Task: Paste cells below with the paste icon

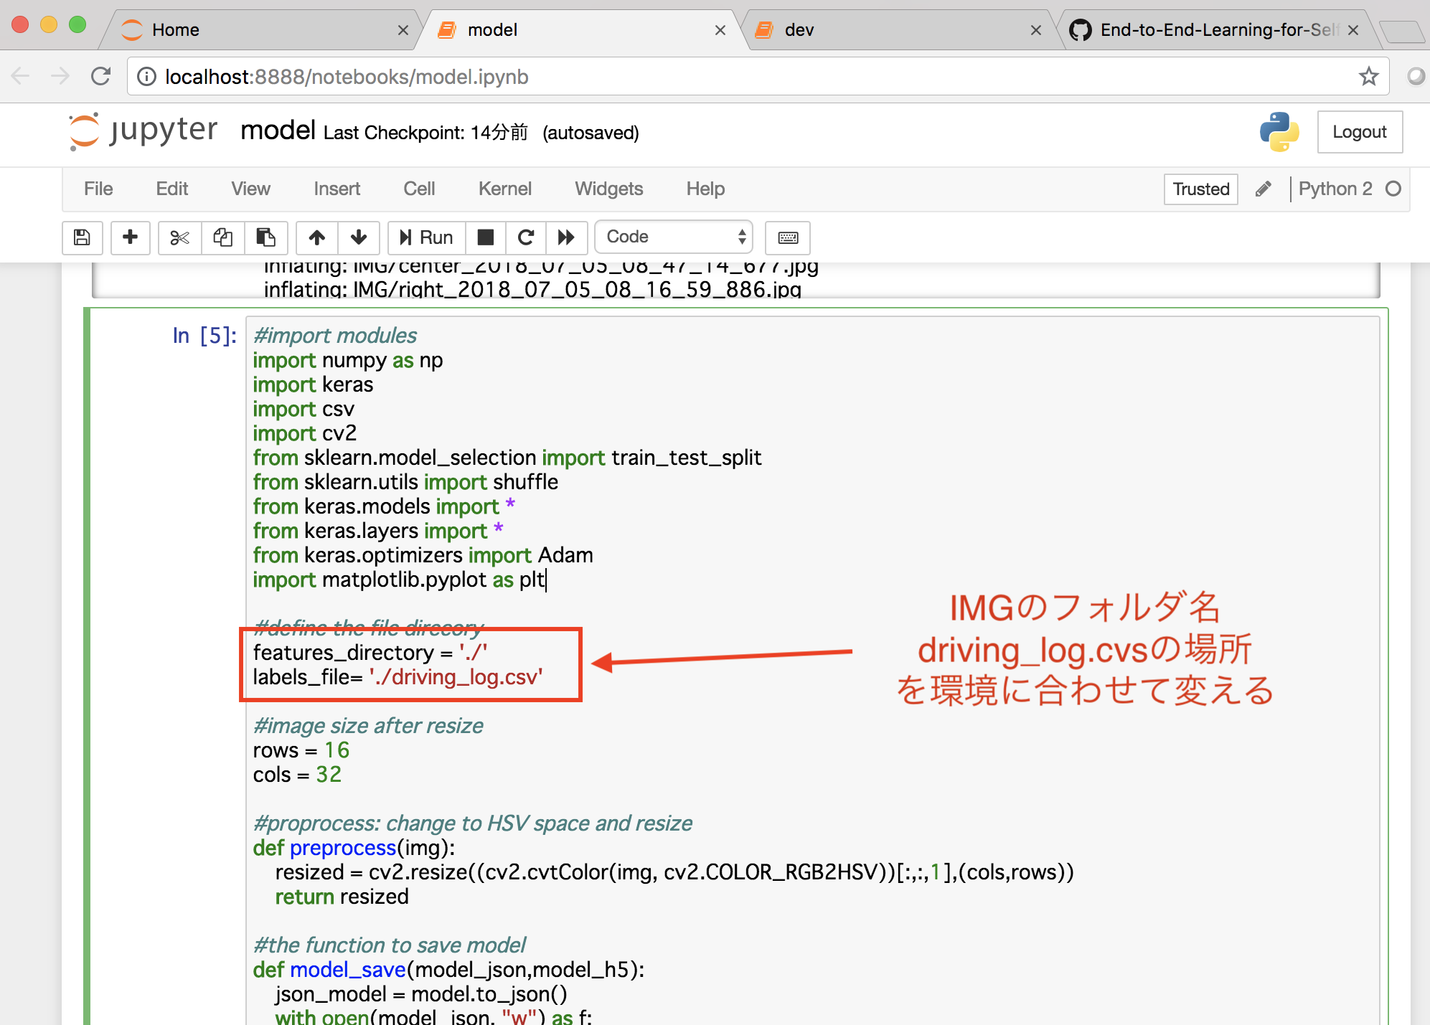Action: click(x=265, y=237)
